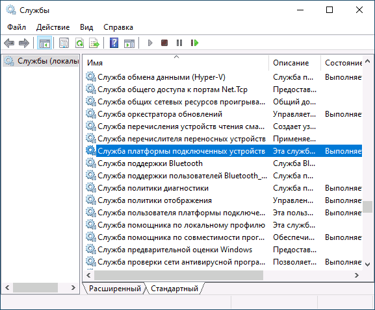Screen dimensions: 375x310
Task: Toggle the action pane toolbar icon
Action: point(129,43)
